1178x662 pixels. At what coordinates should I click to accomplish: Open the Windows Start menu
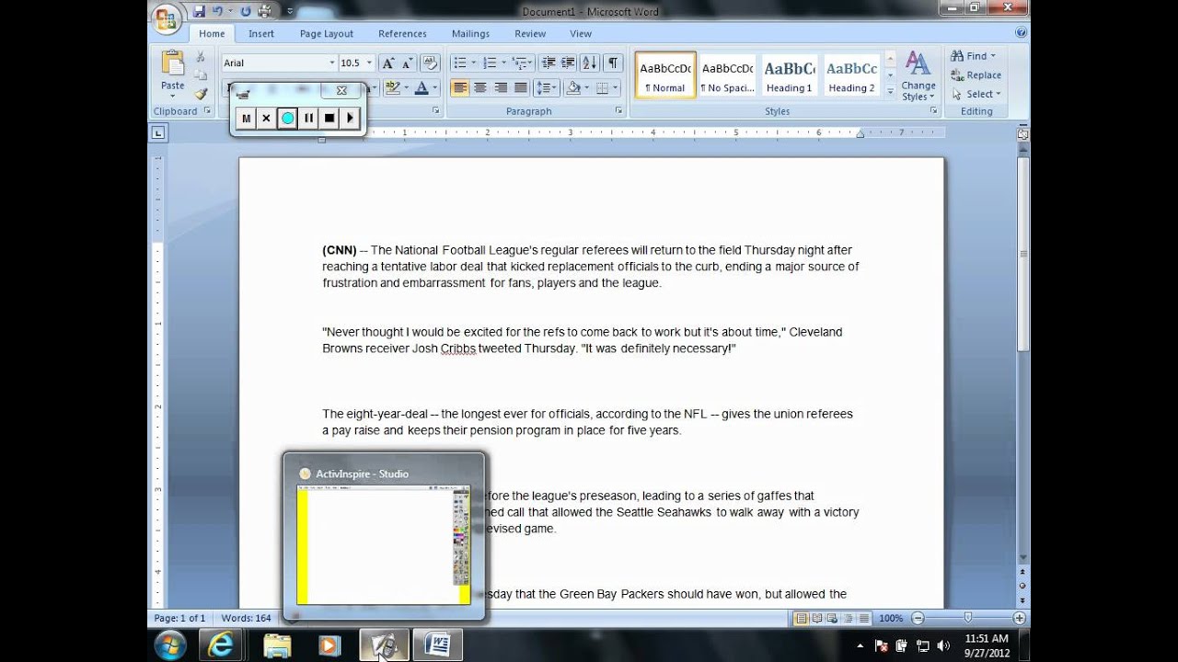point(170,645)
